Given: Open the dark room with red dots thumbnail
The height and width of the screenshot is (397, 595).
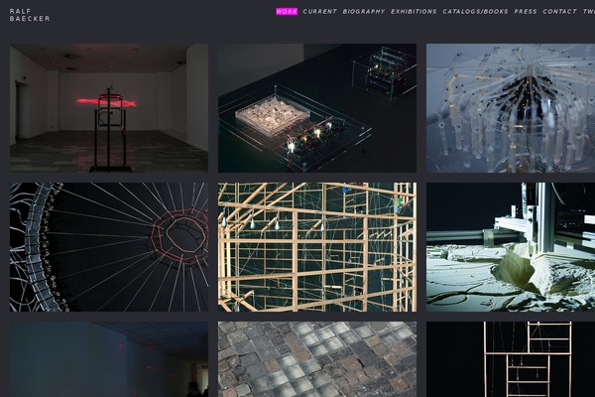Looking at the screenshot, I should point(109,359).
